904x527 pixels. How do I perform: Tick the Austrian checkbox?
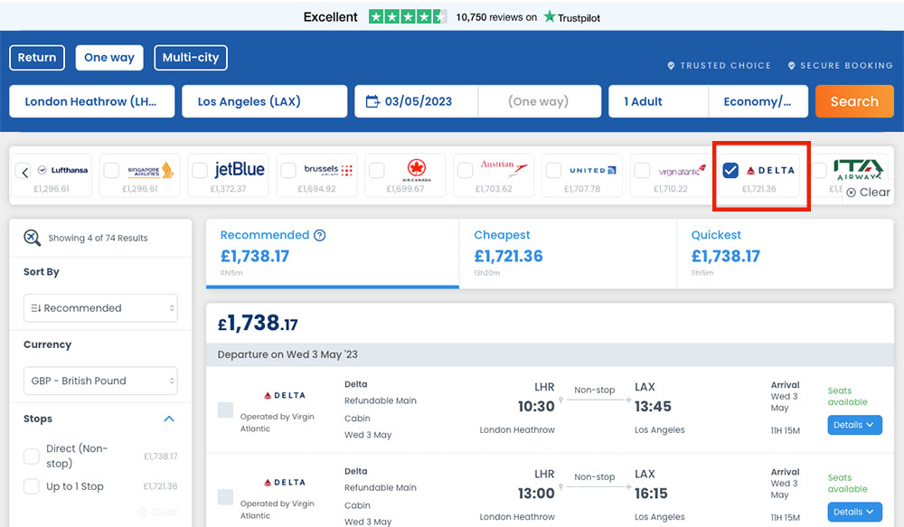tap(465, 170)
